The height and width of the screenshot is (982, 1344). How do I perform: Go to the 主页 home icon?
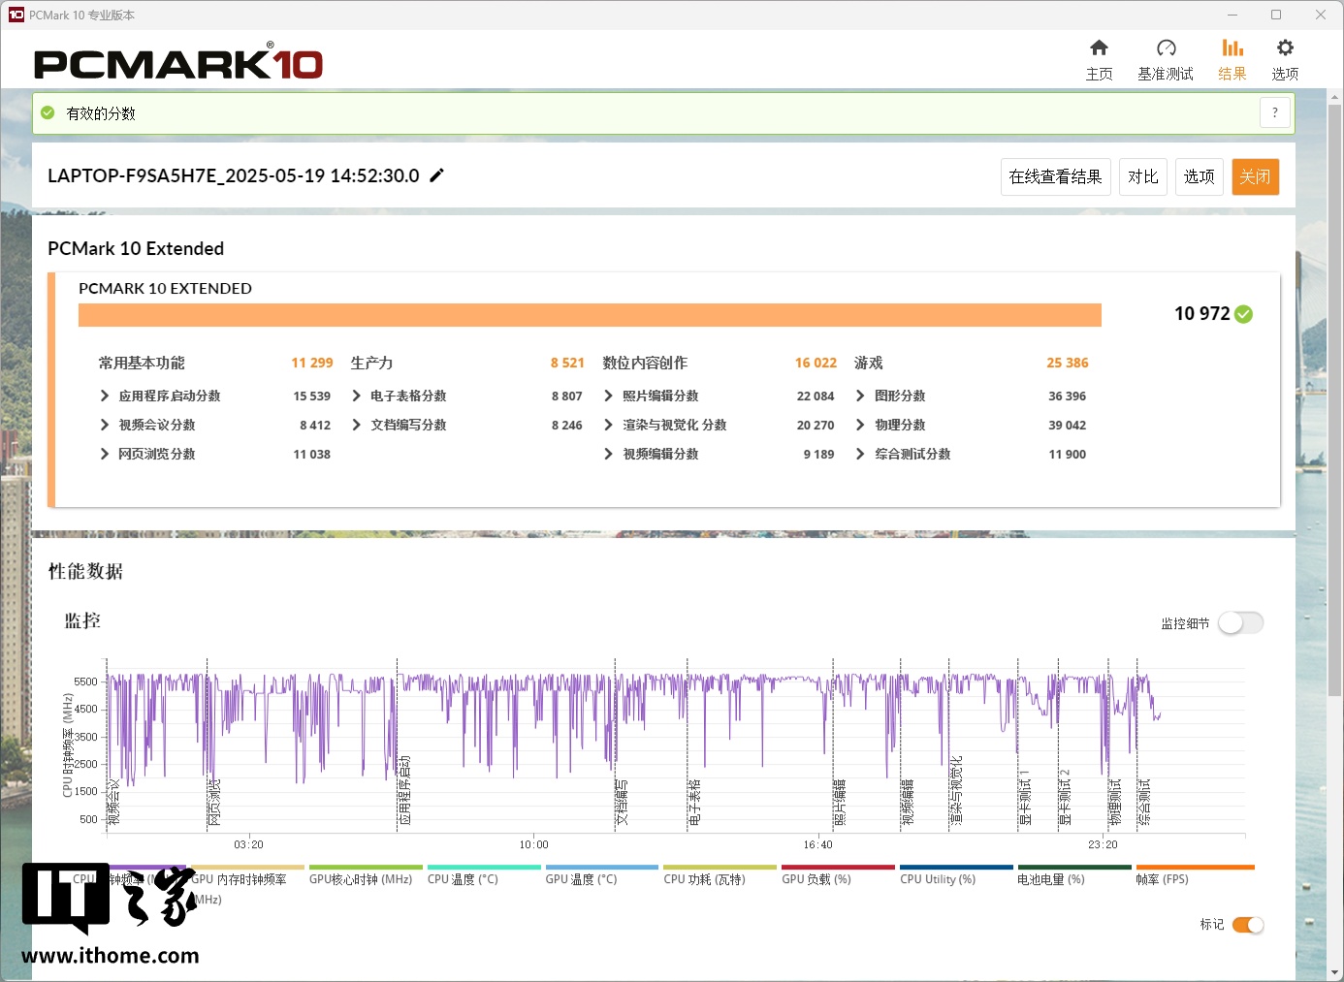(x=1099, y=48)
